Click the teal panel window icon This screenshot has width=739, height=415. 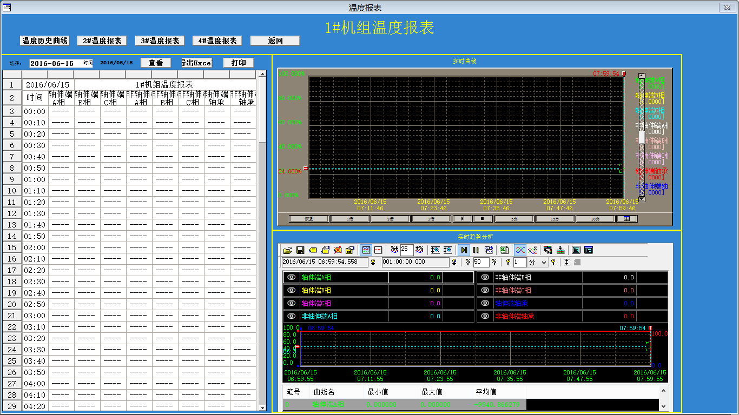(576, 250)
